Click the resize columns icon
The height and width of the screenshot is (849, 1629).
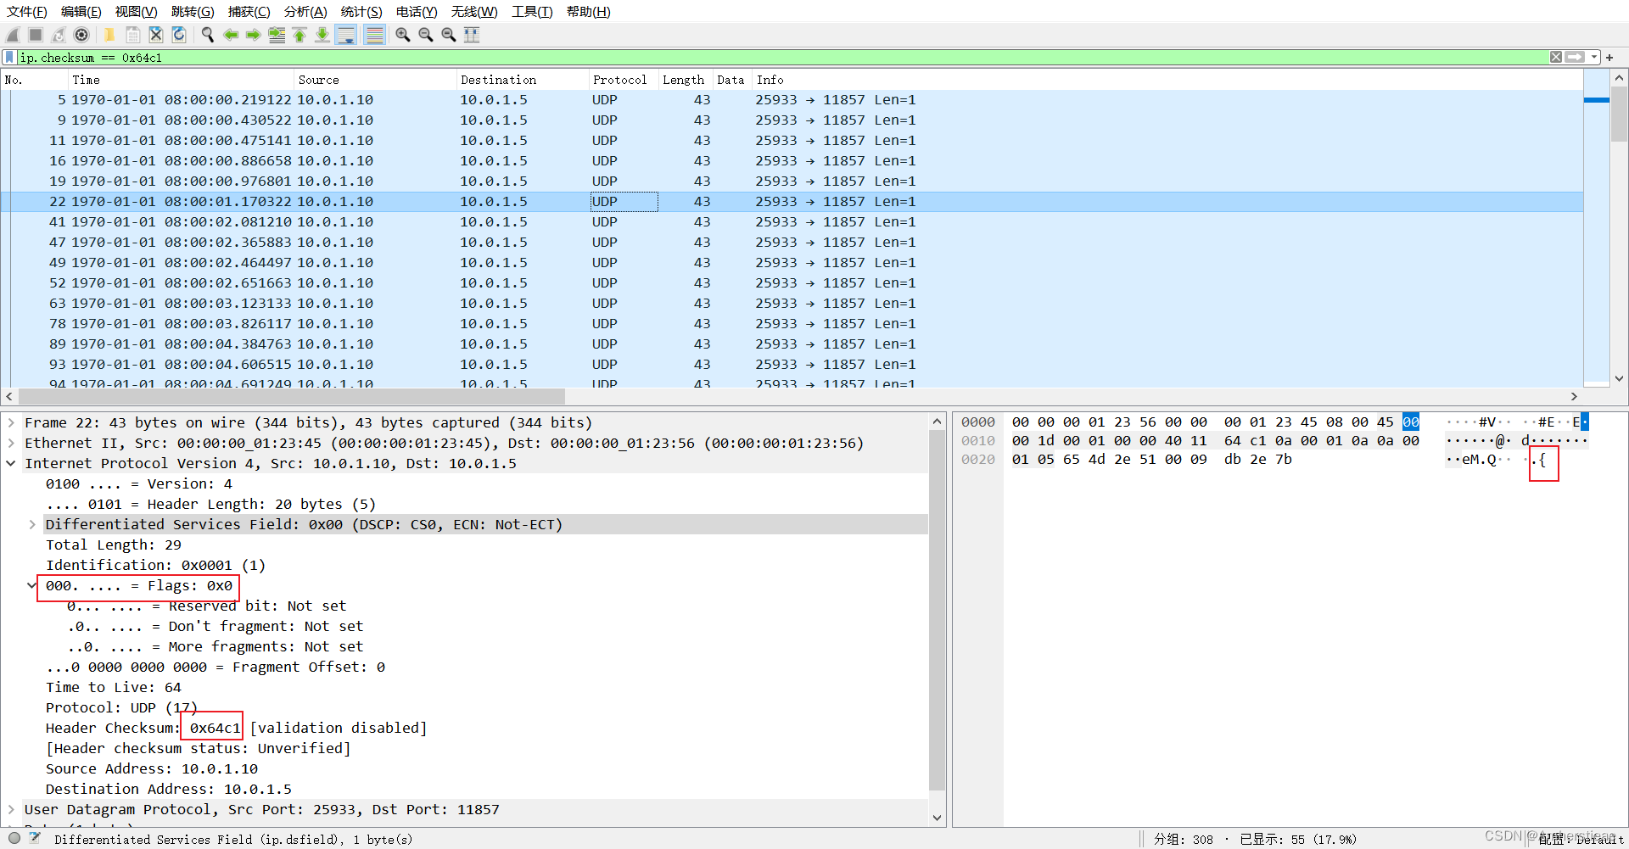pos(472,35)
